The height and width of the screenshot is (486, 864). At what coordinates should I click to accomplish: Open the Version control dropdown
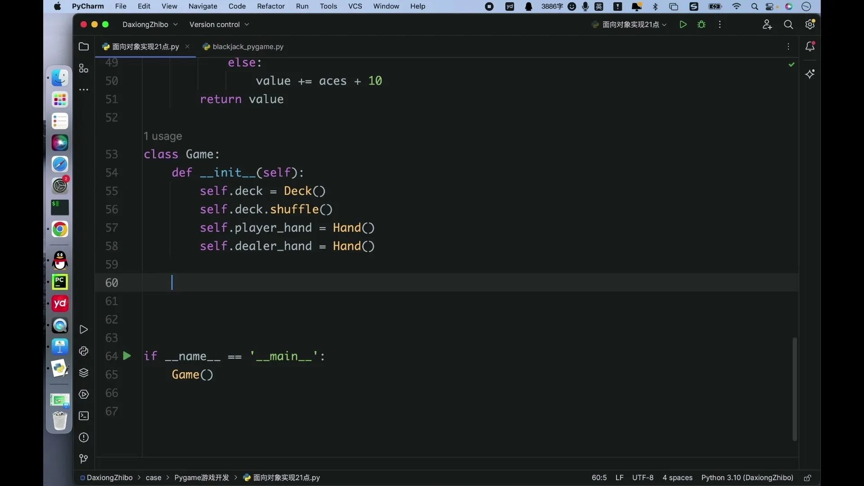click(219, 24)
